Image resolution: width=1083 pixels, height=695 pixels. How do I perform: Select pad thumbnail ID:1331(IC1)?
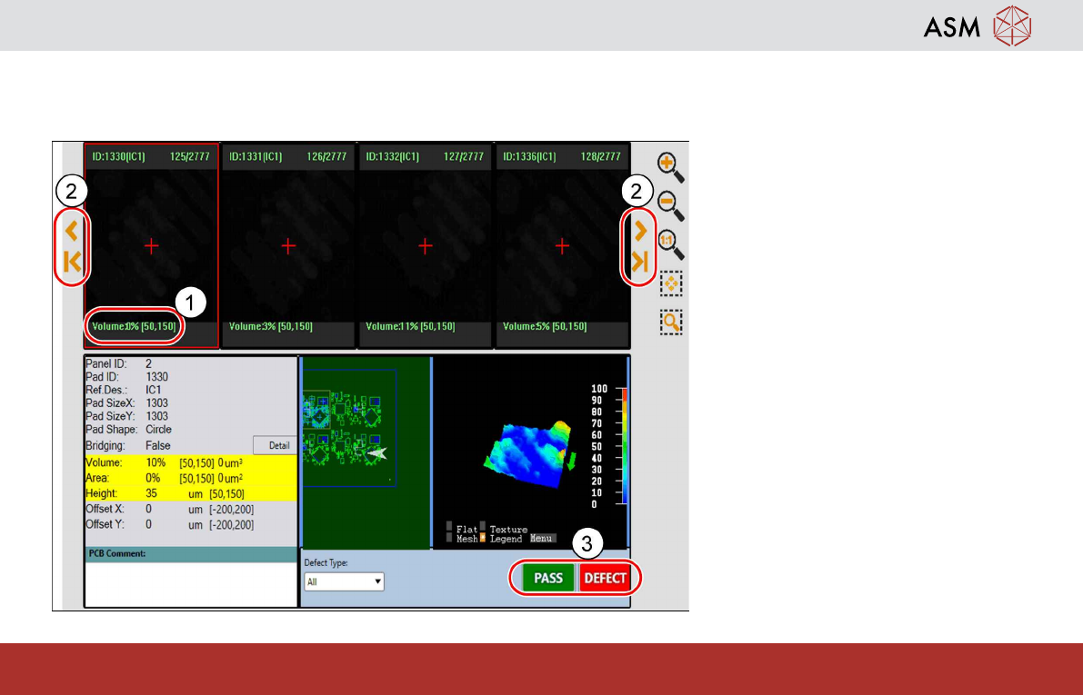(x=288, y=245)
